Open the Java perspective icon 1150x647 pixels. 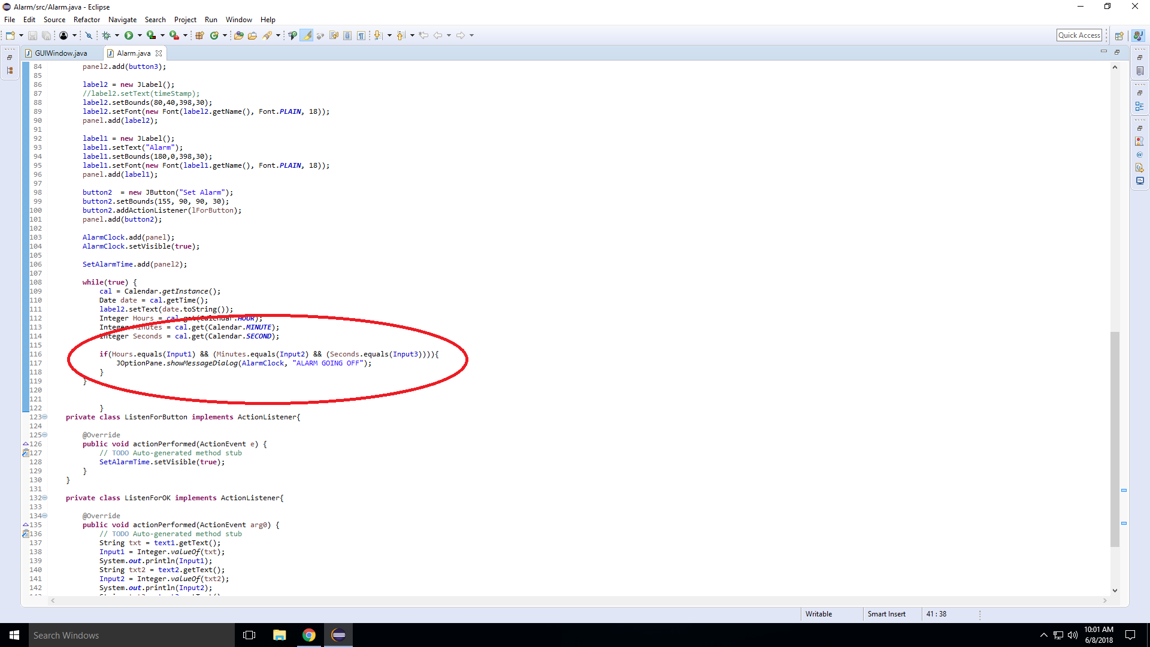(x=1138, y=36)
